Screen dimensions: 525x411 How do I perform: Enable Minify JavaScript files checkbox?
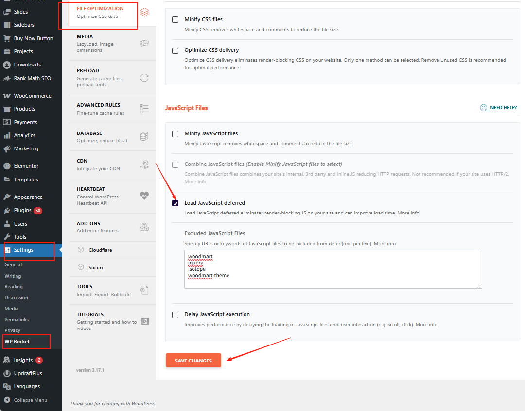[175, 134]
